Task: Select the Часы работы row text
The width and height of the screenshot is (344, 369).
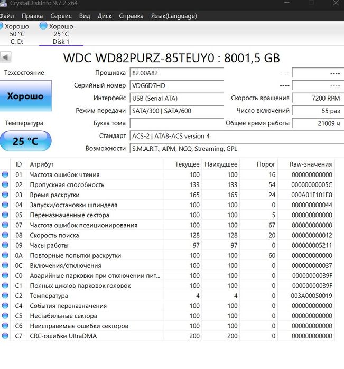Action: (x=49, y=245)
